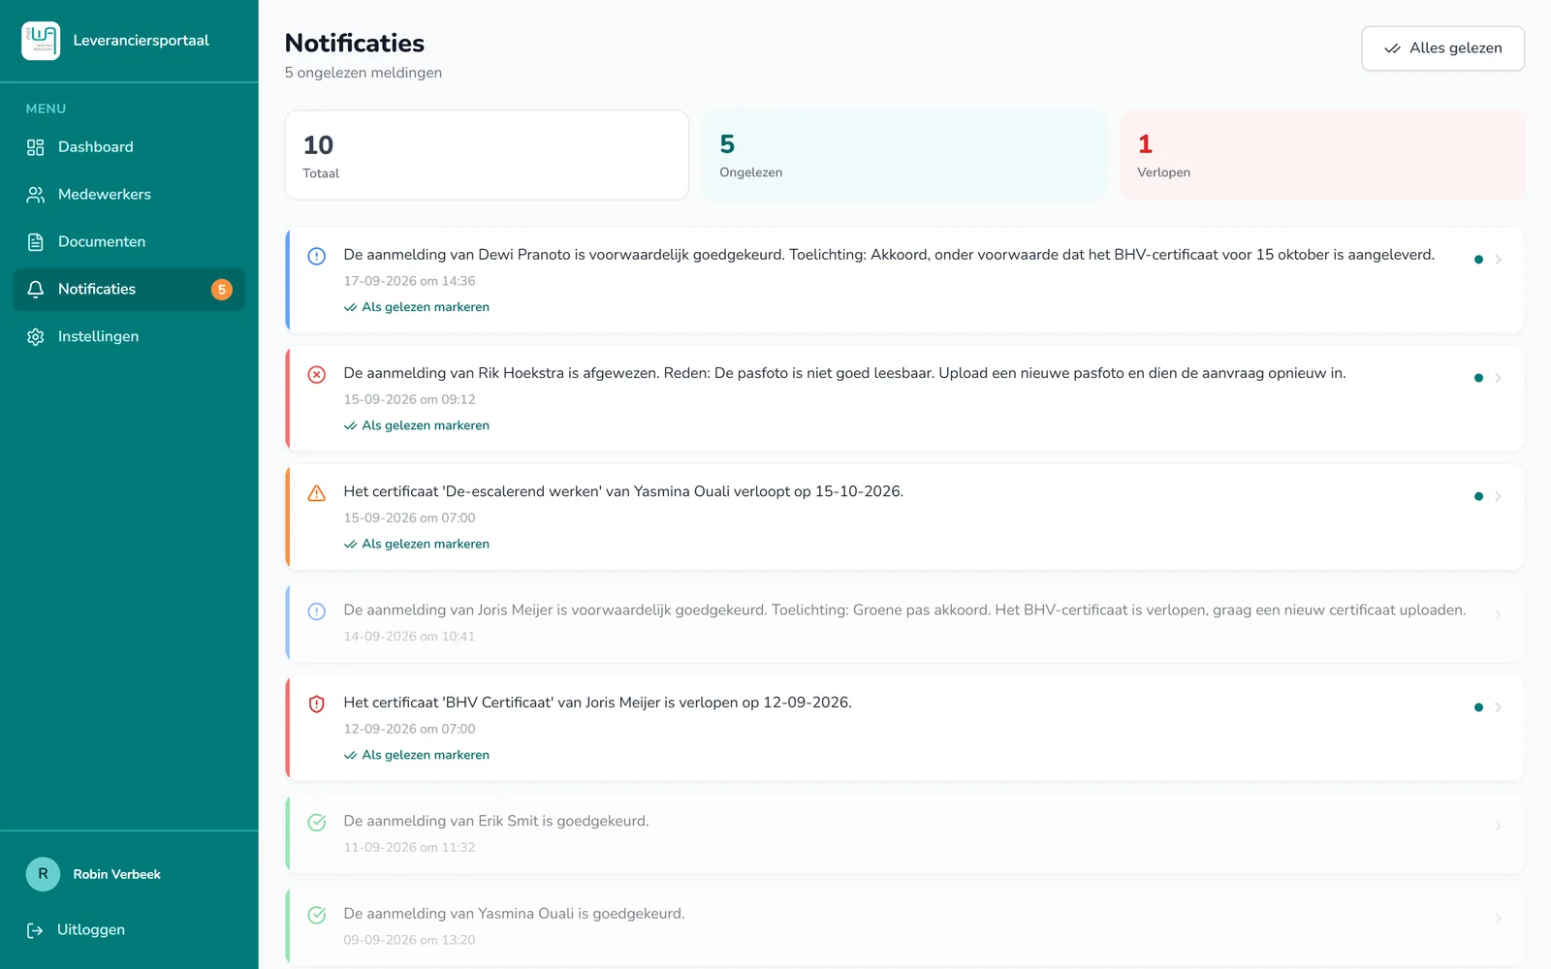Click the Notificaties page heading
This screenshot has width=1551, height=969.
point(355,44)
